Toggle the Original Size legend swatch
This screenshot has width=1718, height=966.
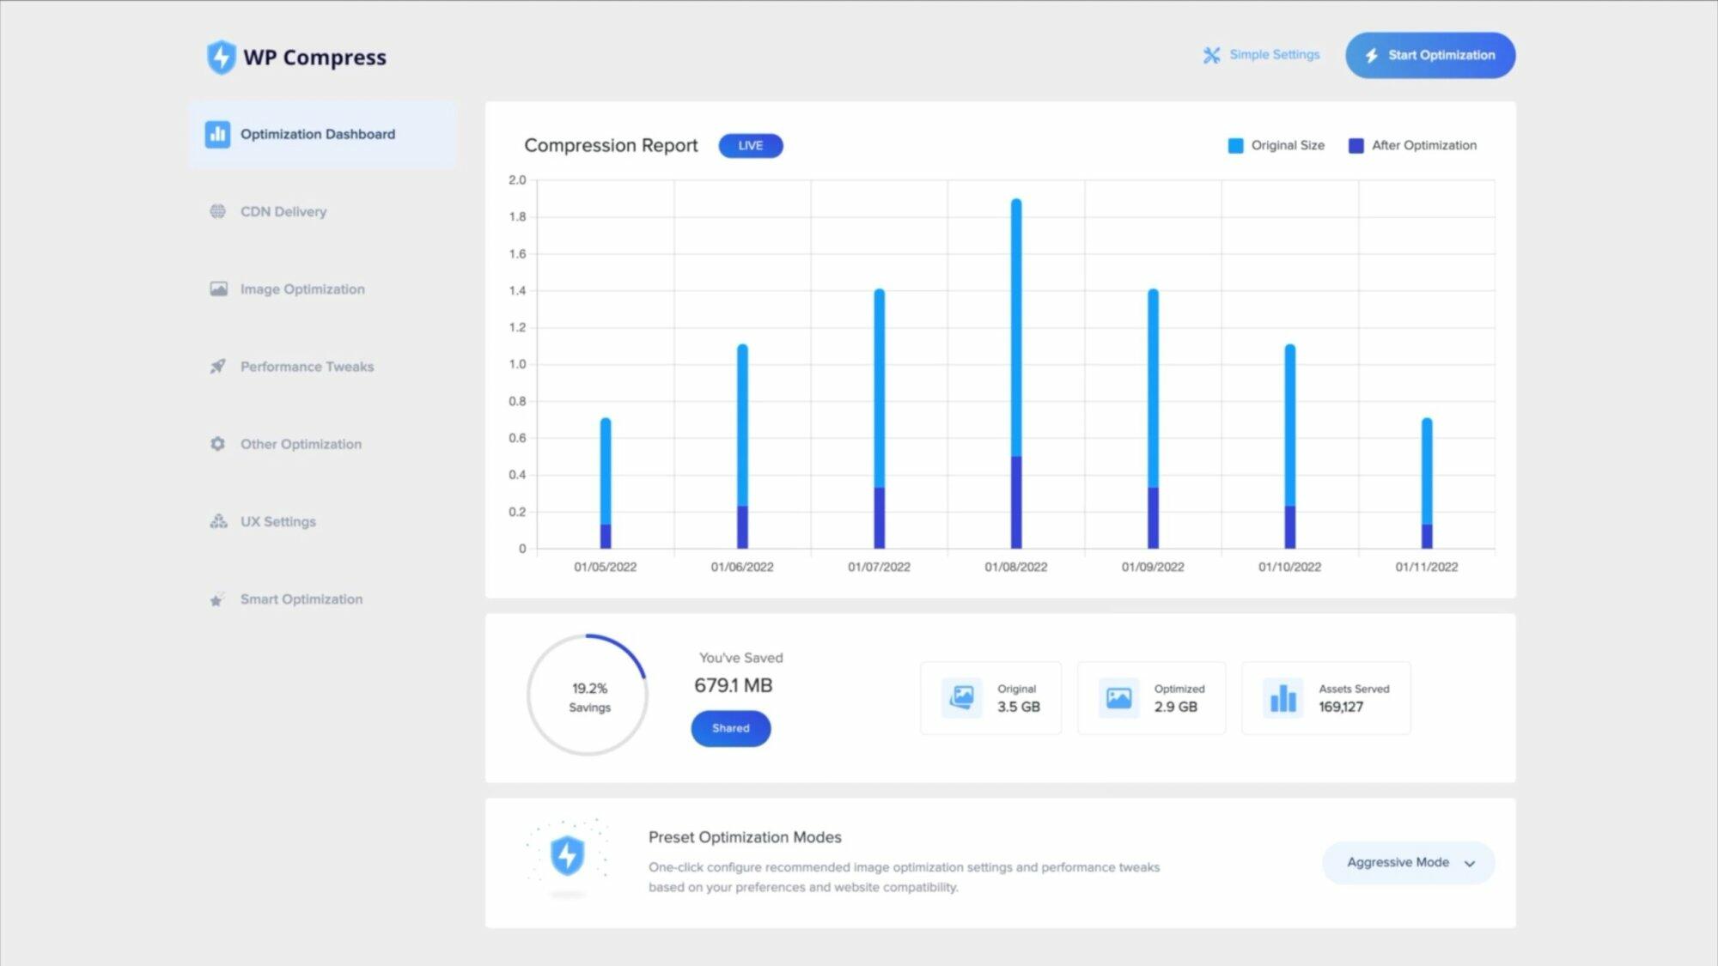pos(1235,146)
